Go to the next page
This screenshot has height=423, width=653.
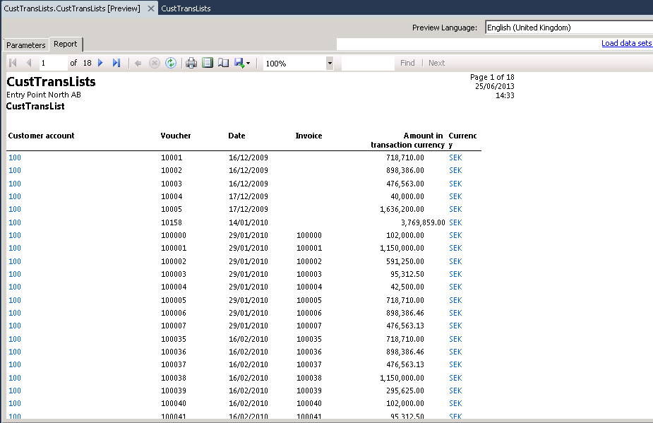tap(100, 63)
